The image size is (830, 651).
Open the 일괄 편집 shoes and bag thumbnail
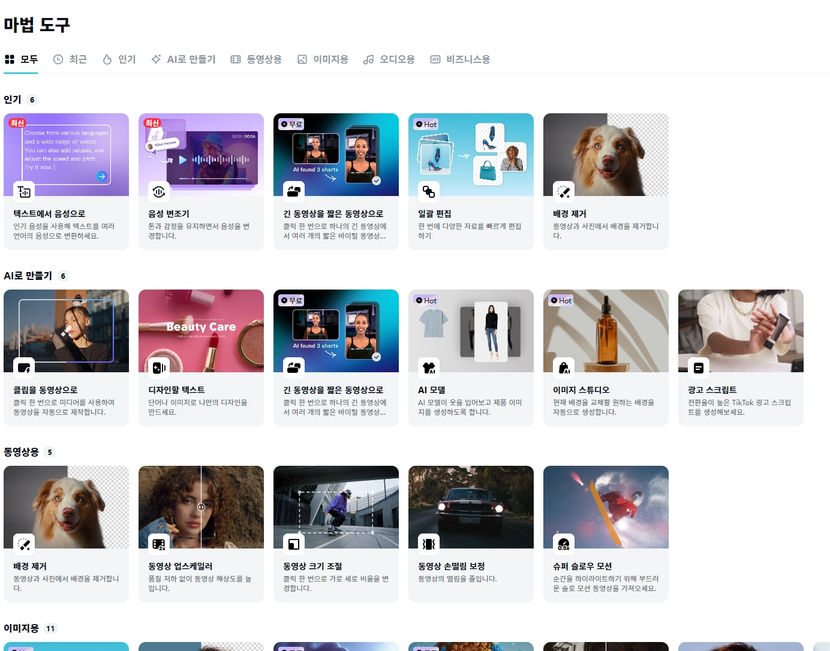[x=471, y=155]
